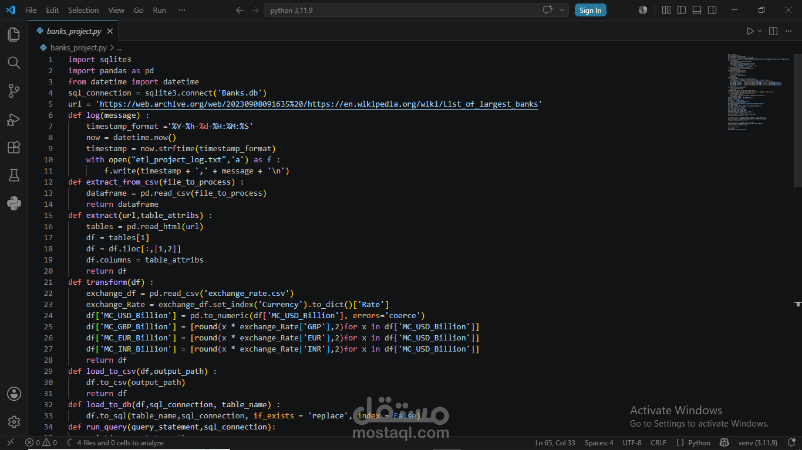
Task: Click 'def transform(df) :' on line 21
Action: 110,282
